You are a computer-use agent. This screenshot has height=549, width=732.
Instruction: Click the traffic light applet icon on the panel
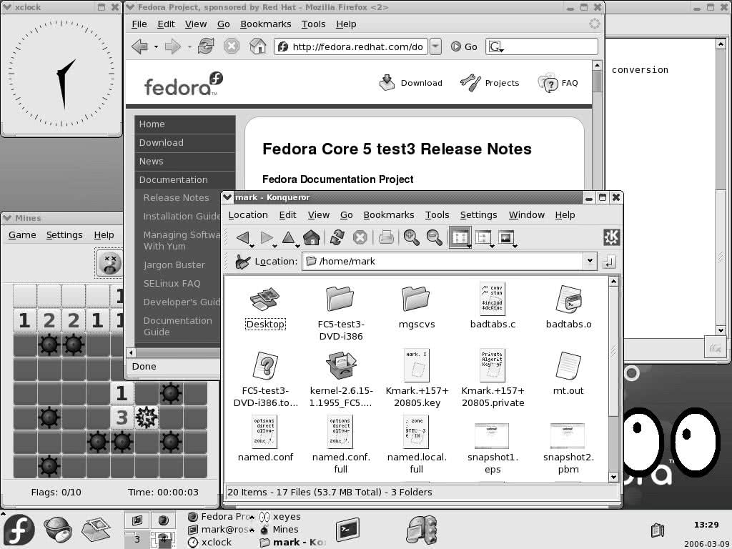[422, 530]
